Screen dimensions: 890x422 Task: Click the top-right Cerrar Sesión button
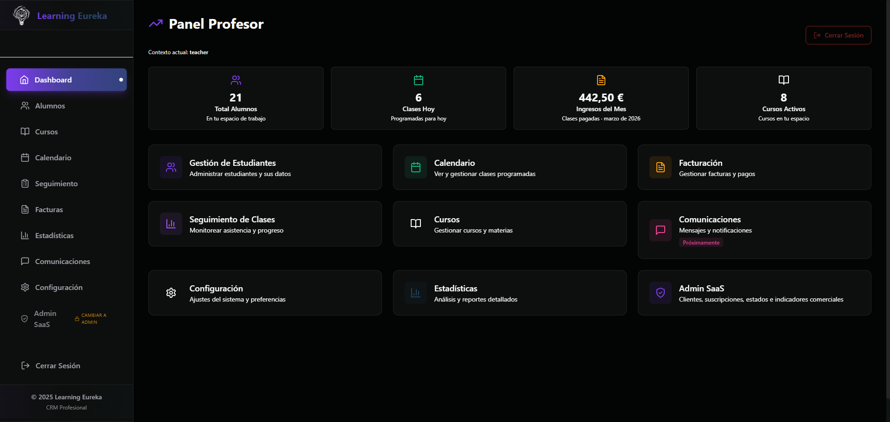coord(838,35)
